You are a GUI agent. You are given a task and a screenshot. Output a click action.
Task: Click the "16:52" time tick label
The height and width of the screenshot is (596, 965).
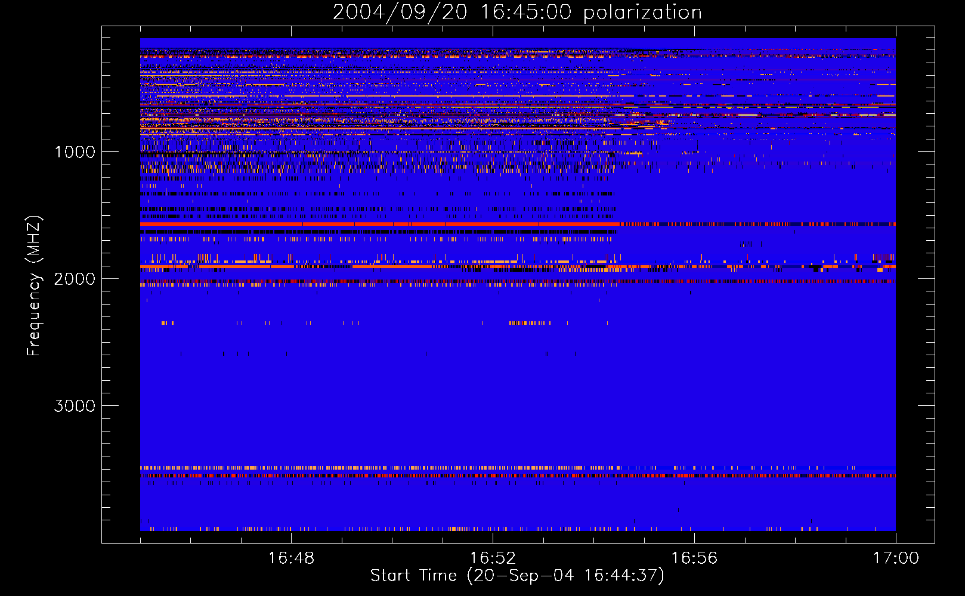493,558
